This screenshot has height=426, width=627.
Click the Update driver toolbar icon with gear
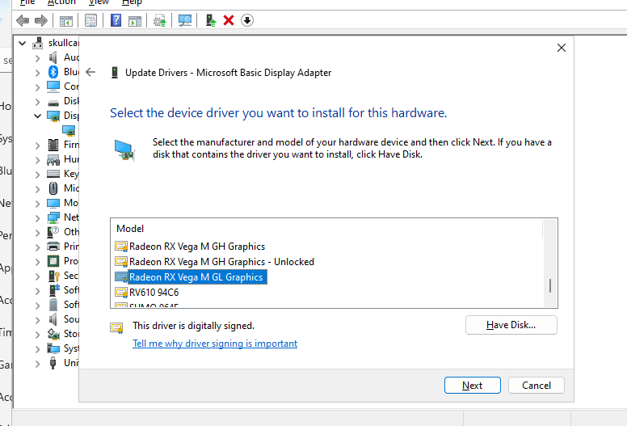click(160, 20)
